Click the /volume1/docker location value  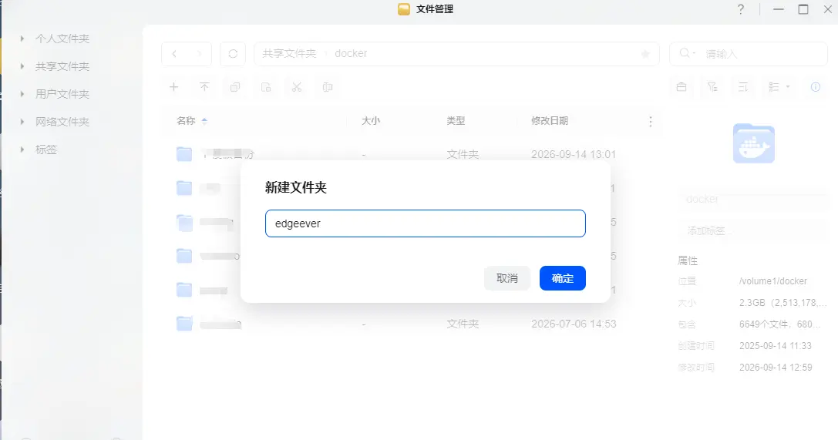click(772, 280)
